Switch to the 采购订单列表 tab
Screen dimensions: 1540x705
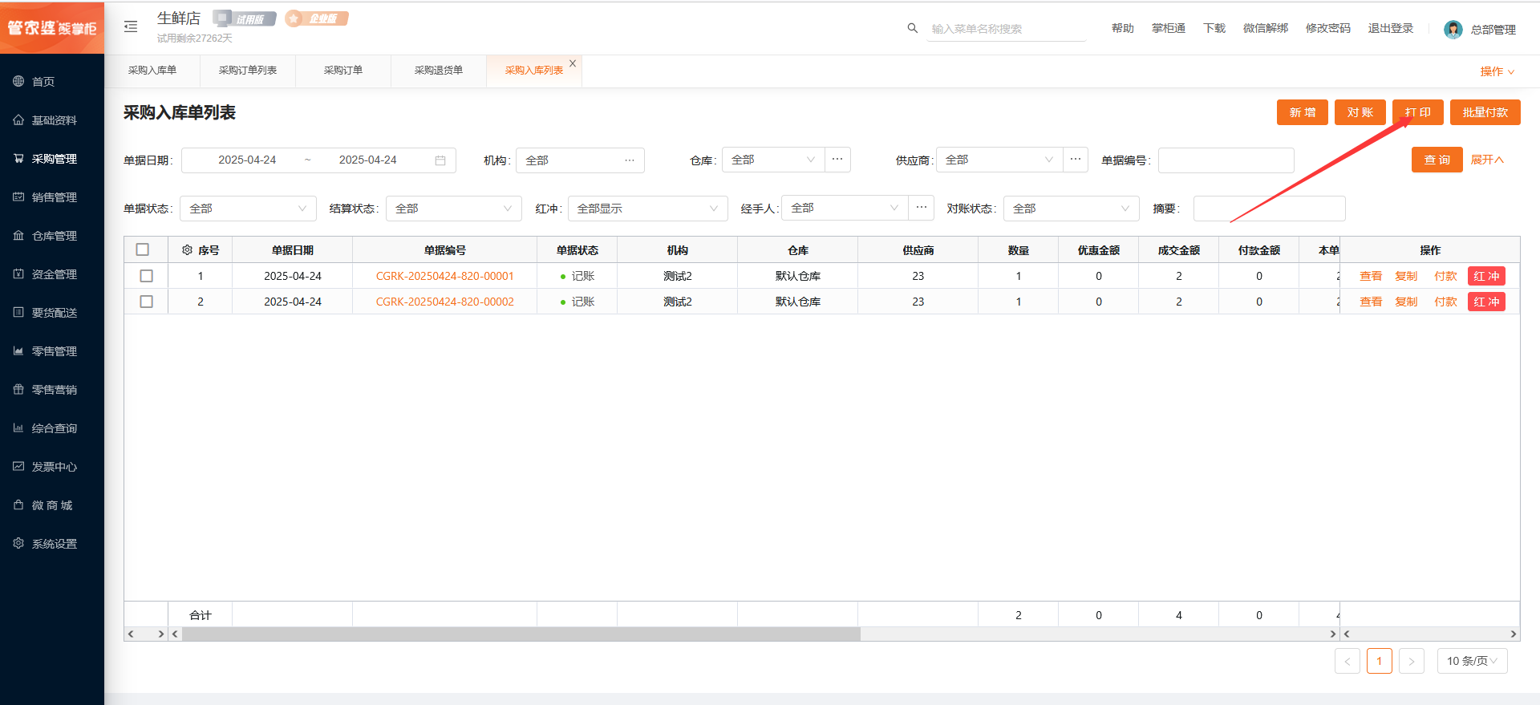click(x=248, y=71)
